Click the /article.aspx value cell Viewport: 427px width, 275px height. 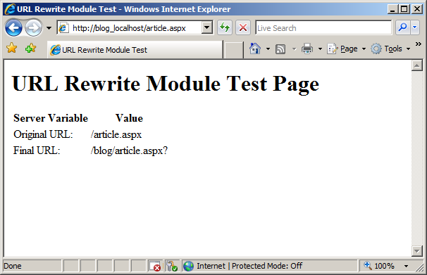click(116, 134)
